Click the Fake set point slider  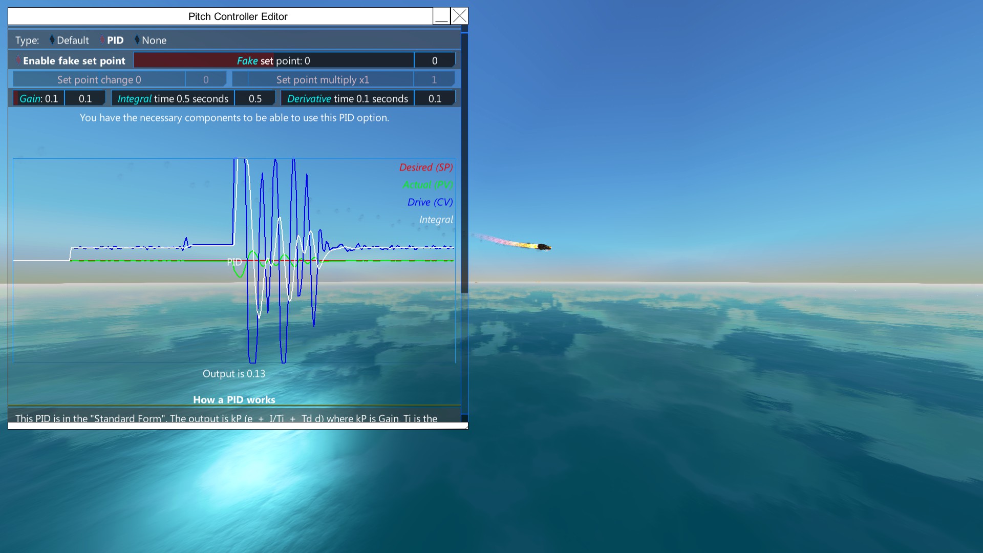point(273,61)
